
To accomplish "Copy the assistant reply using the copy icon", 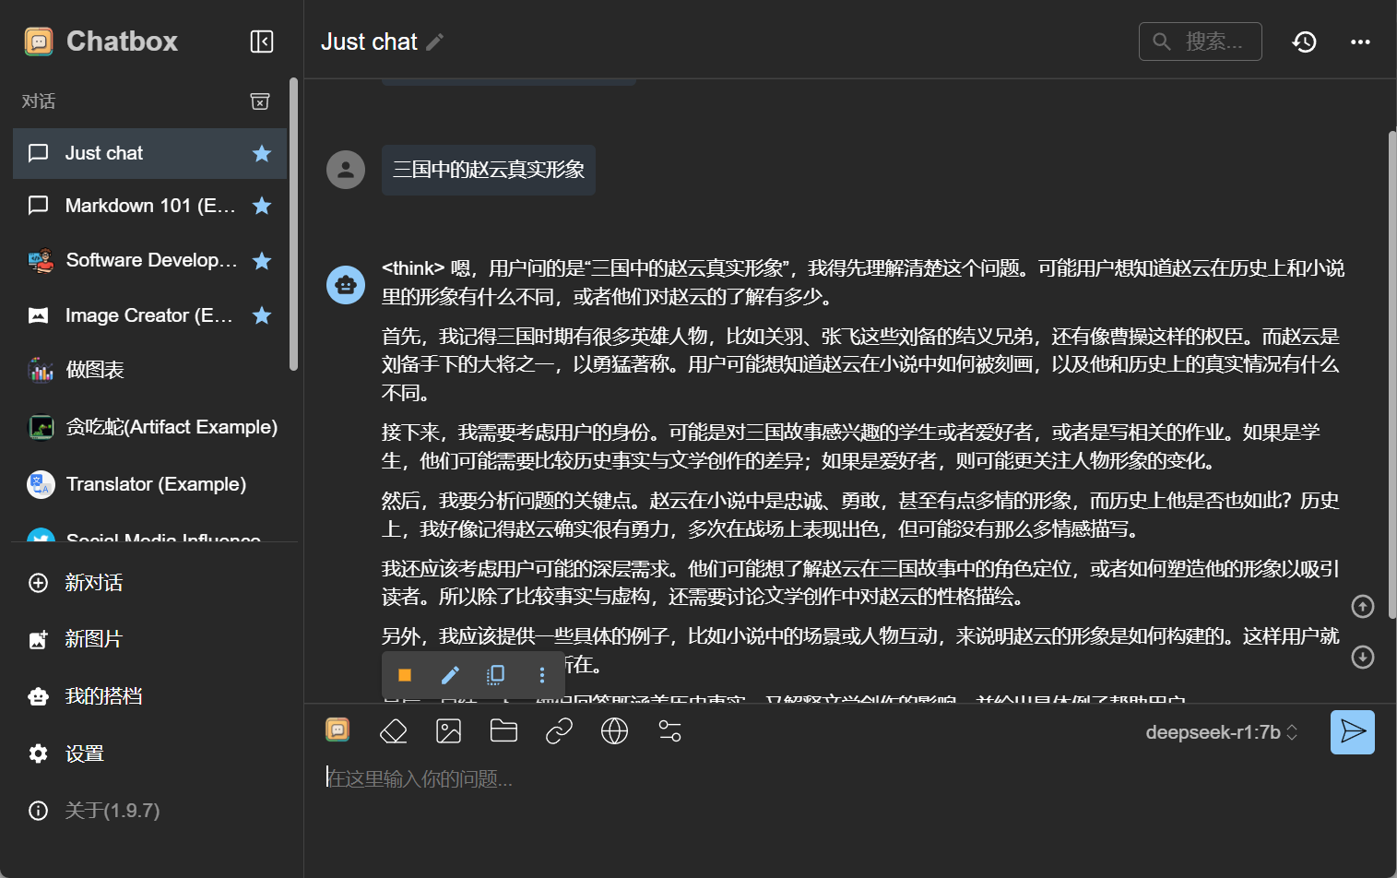I will click(495, 674).
